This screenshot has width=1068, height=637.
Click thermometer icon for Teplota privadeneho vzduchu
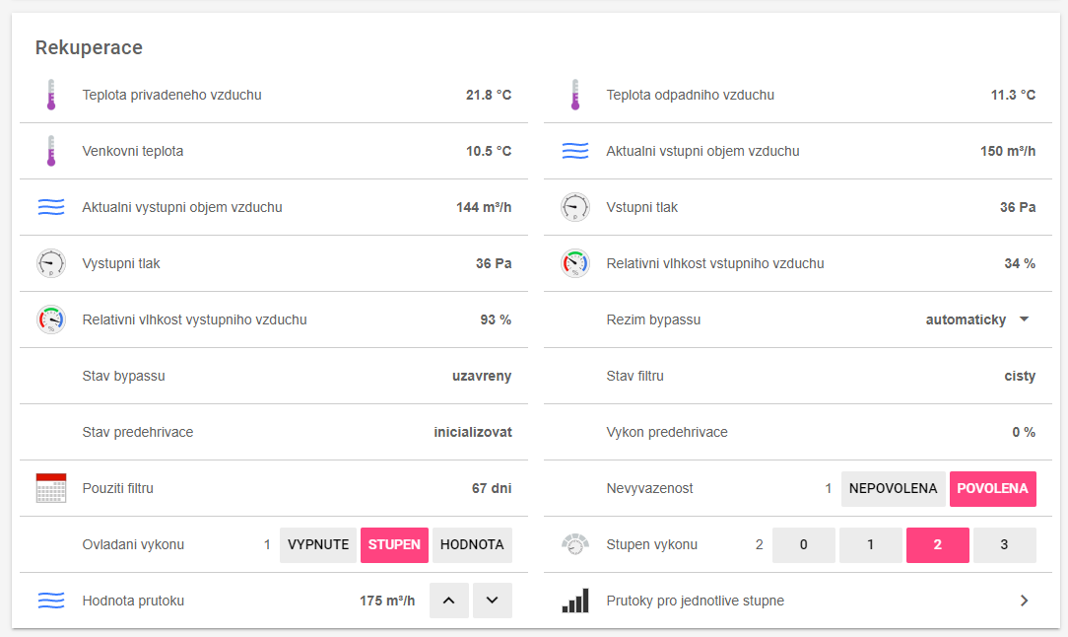[x=51, y=95]
